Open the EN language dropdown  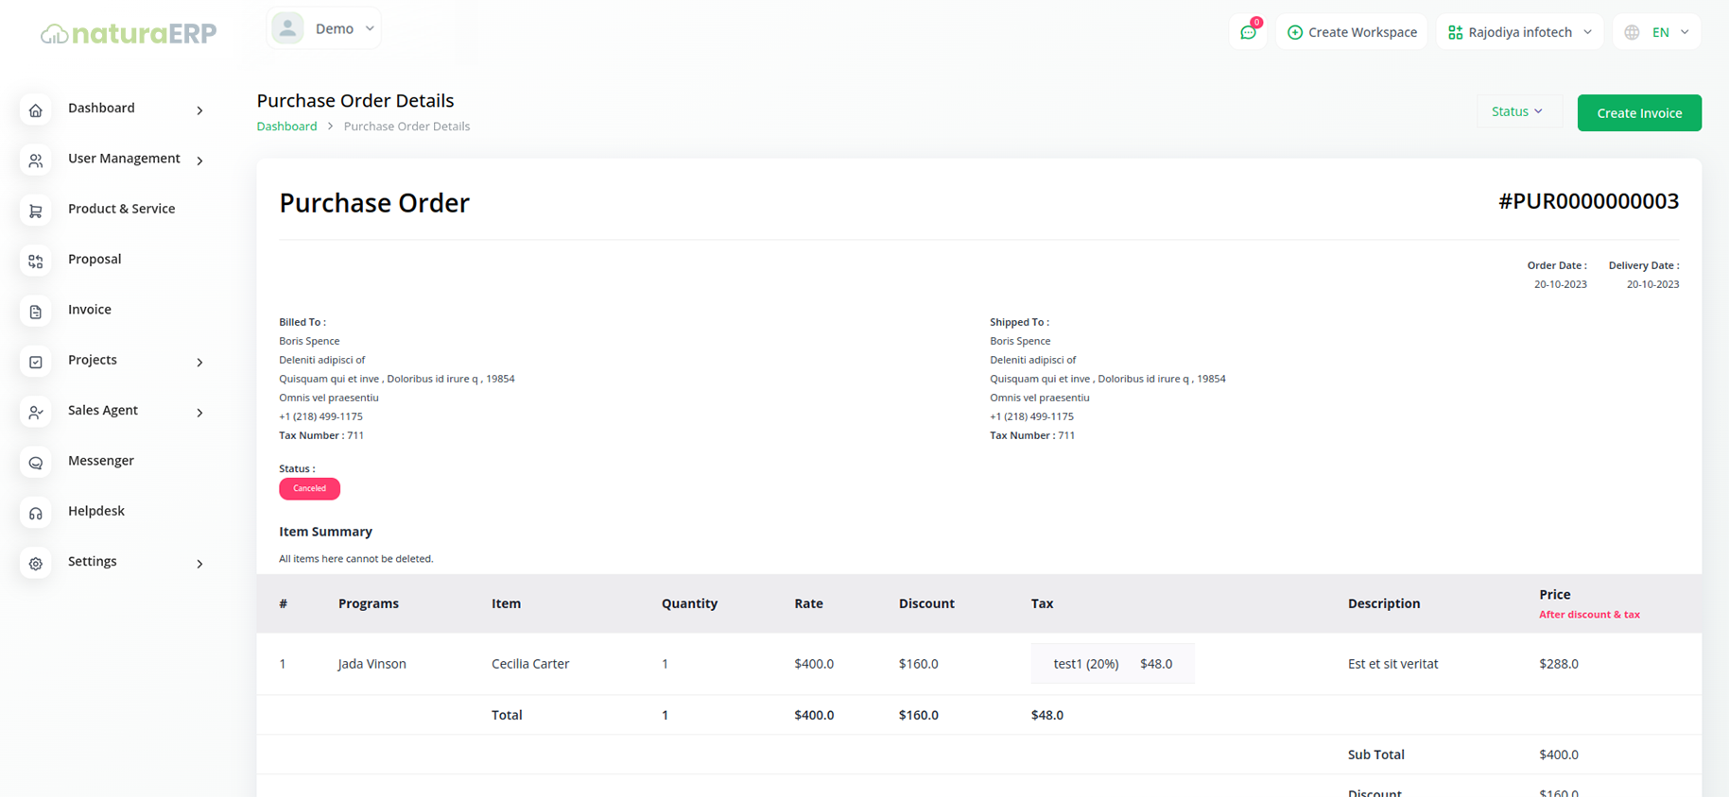pyautogui.click(x=1656, y=32)
